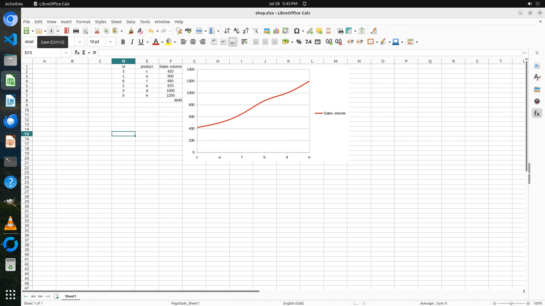Select the Sheet1 tab
545x306 pixels.
pyautogui.click(x=70, y=296)
